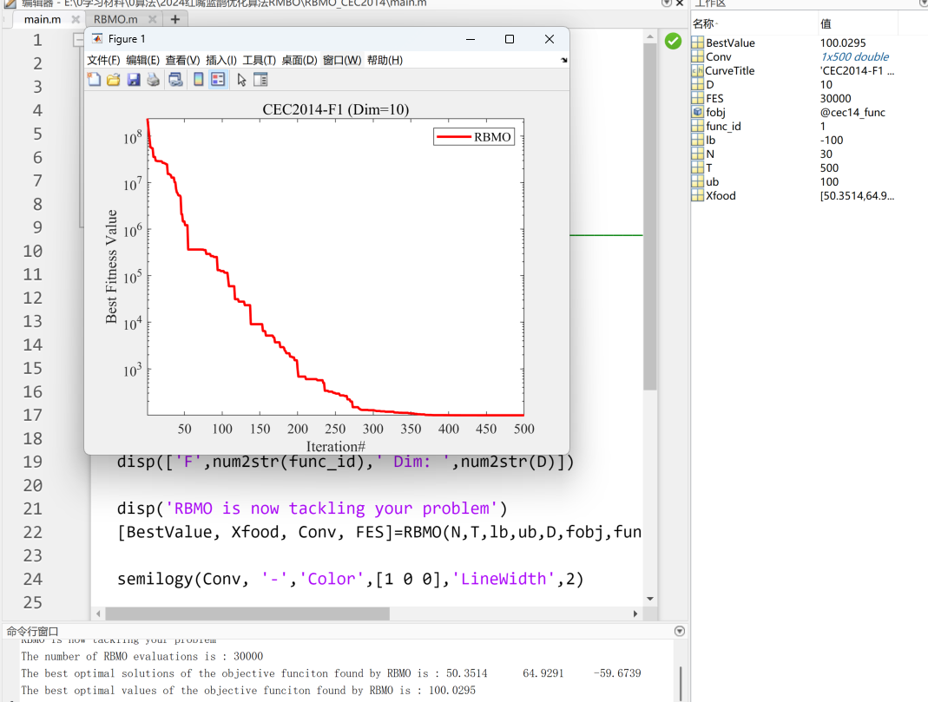Switch to the main.m tab

tap(43, 19)
